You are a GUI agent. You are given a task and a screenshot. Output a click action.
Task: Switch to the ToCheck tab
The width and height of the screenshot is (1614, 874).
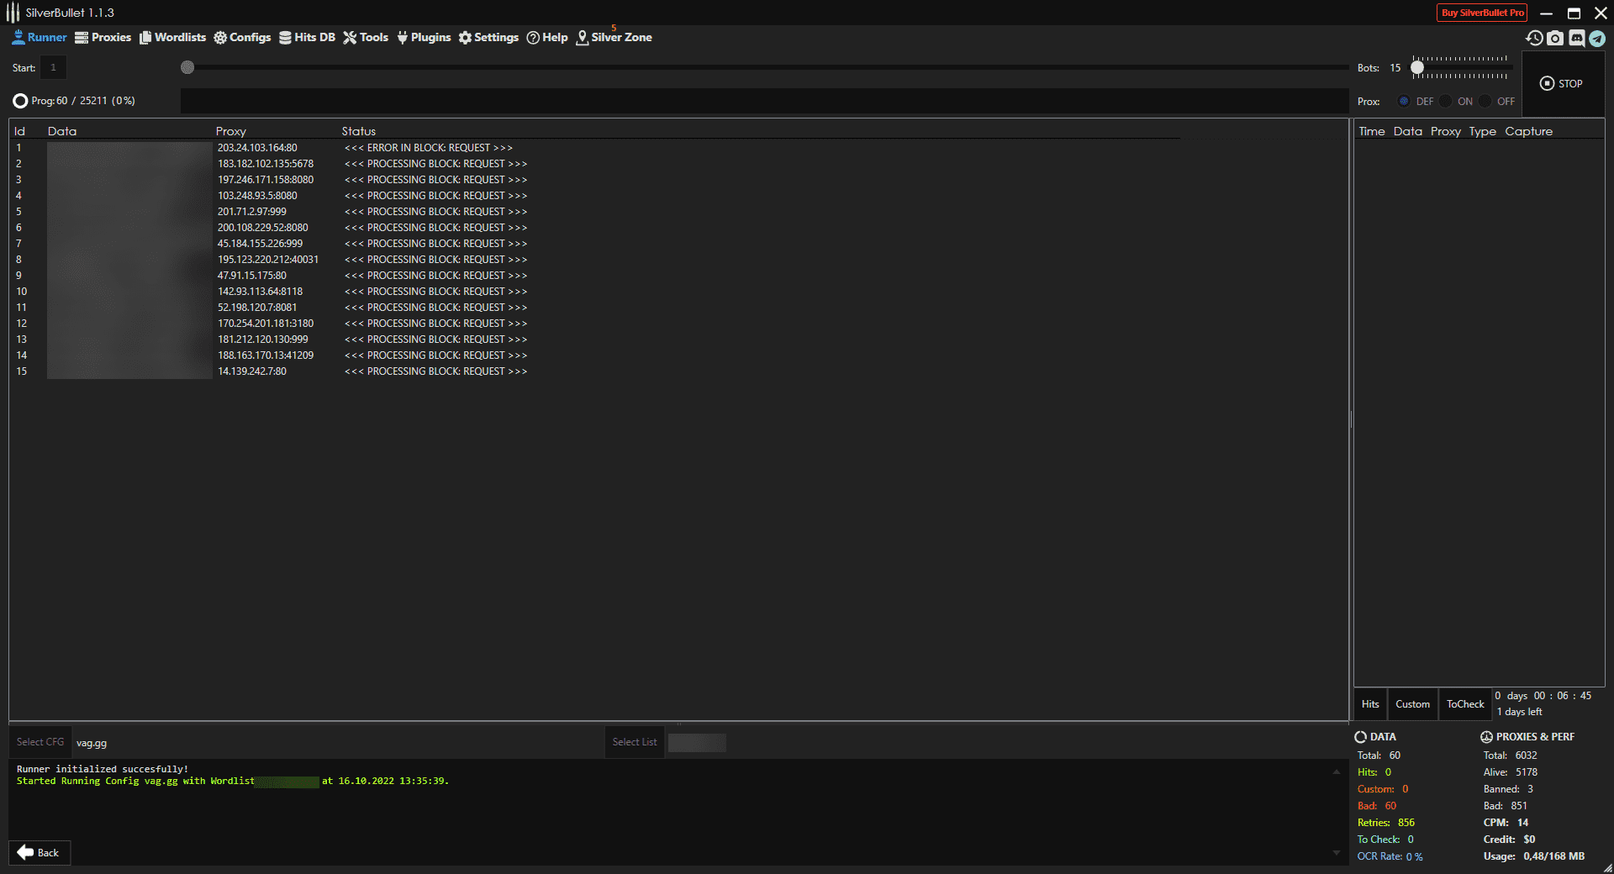click(x=1465, y=704)
